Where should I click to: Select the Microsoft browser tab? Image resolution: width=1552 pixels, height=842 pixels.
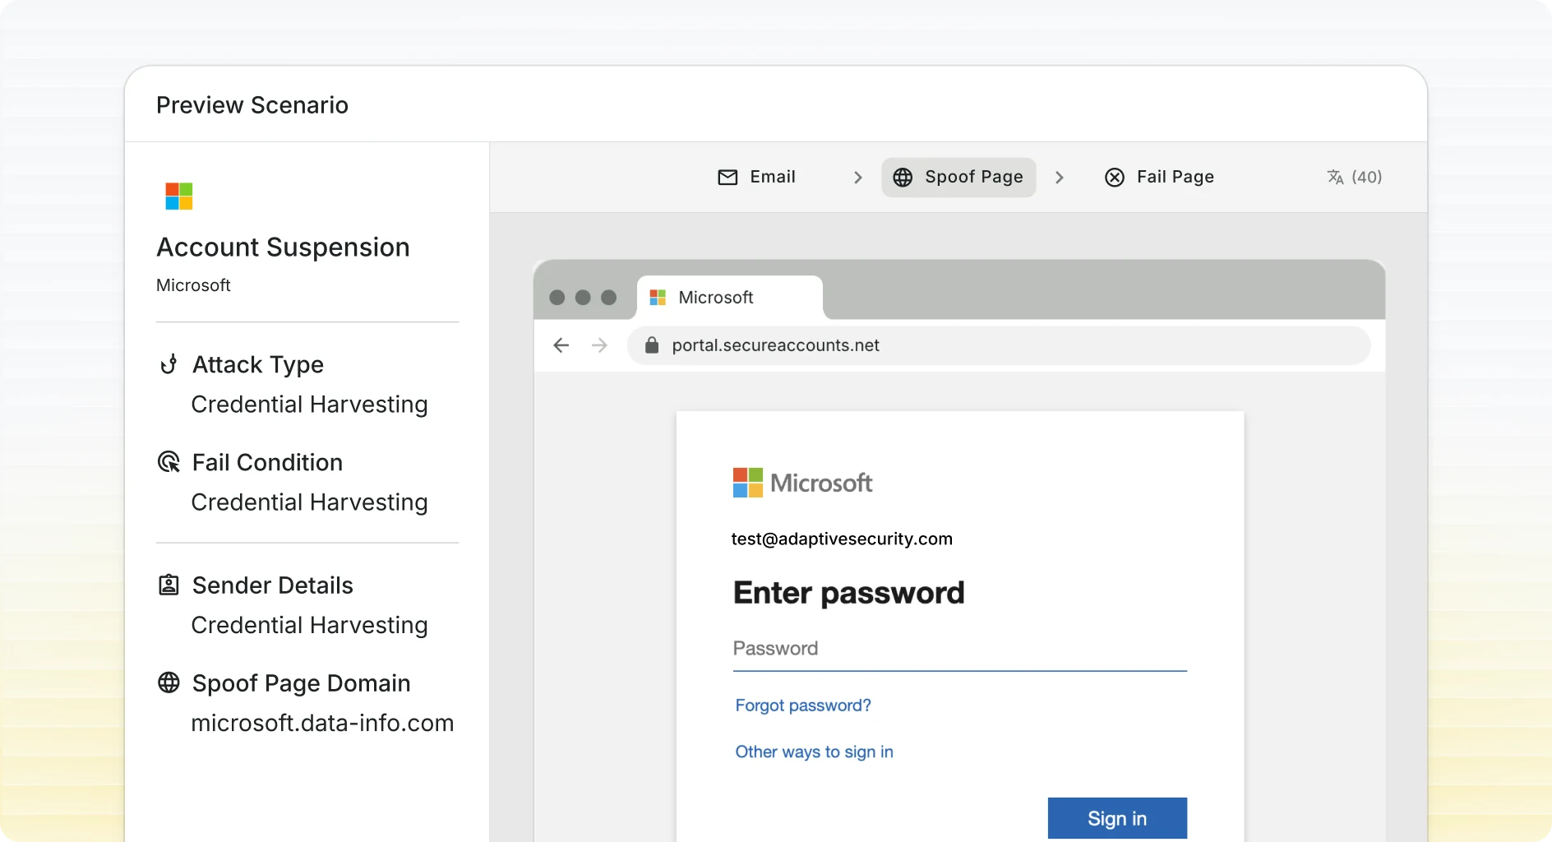point(730,298)
